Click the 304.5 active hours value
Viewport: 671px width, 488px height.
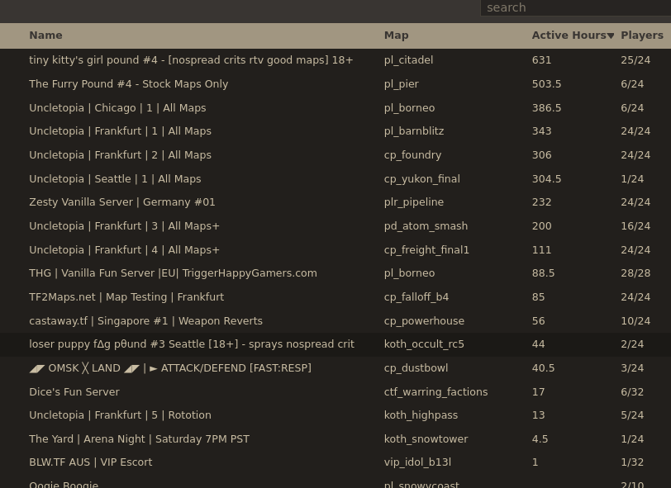click(x=546, y=179)
